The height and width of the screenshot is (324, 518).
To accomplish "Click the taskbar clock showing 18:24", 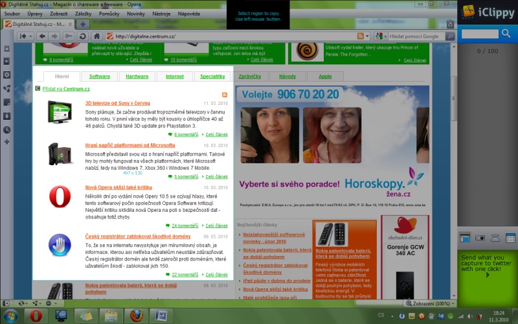I will click(499, 313).
